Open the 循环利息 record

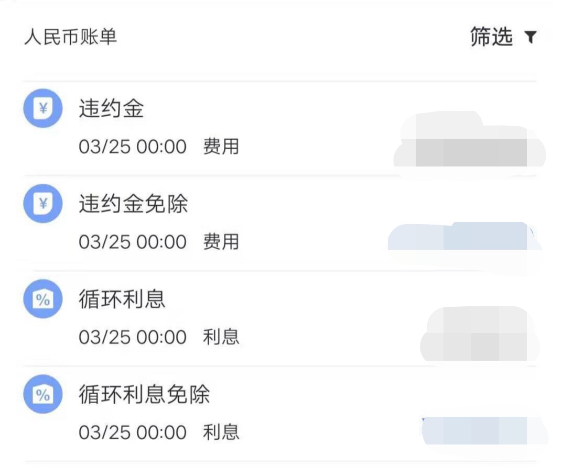click(121, 299)
